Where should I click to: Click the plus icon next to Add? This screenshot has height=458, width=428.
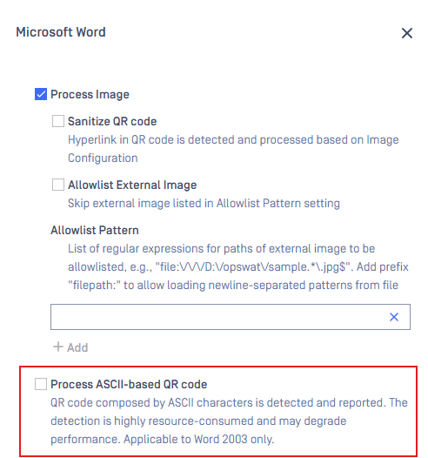pyautogui.click(x=57, y=347)
